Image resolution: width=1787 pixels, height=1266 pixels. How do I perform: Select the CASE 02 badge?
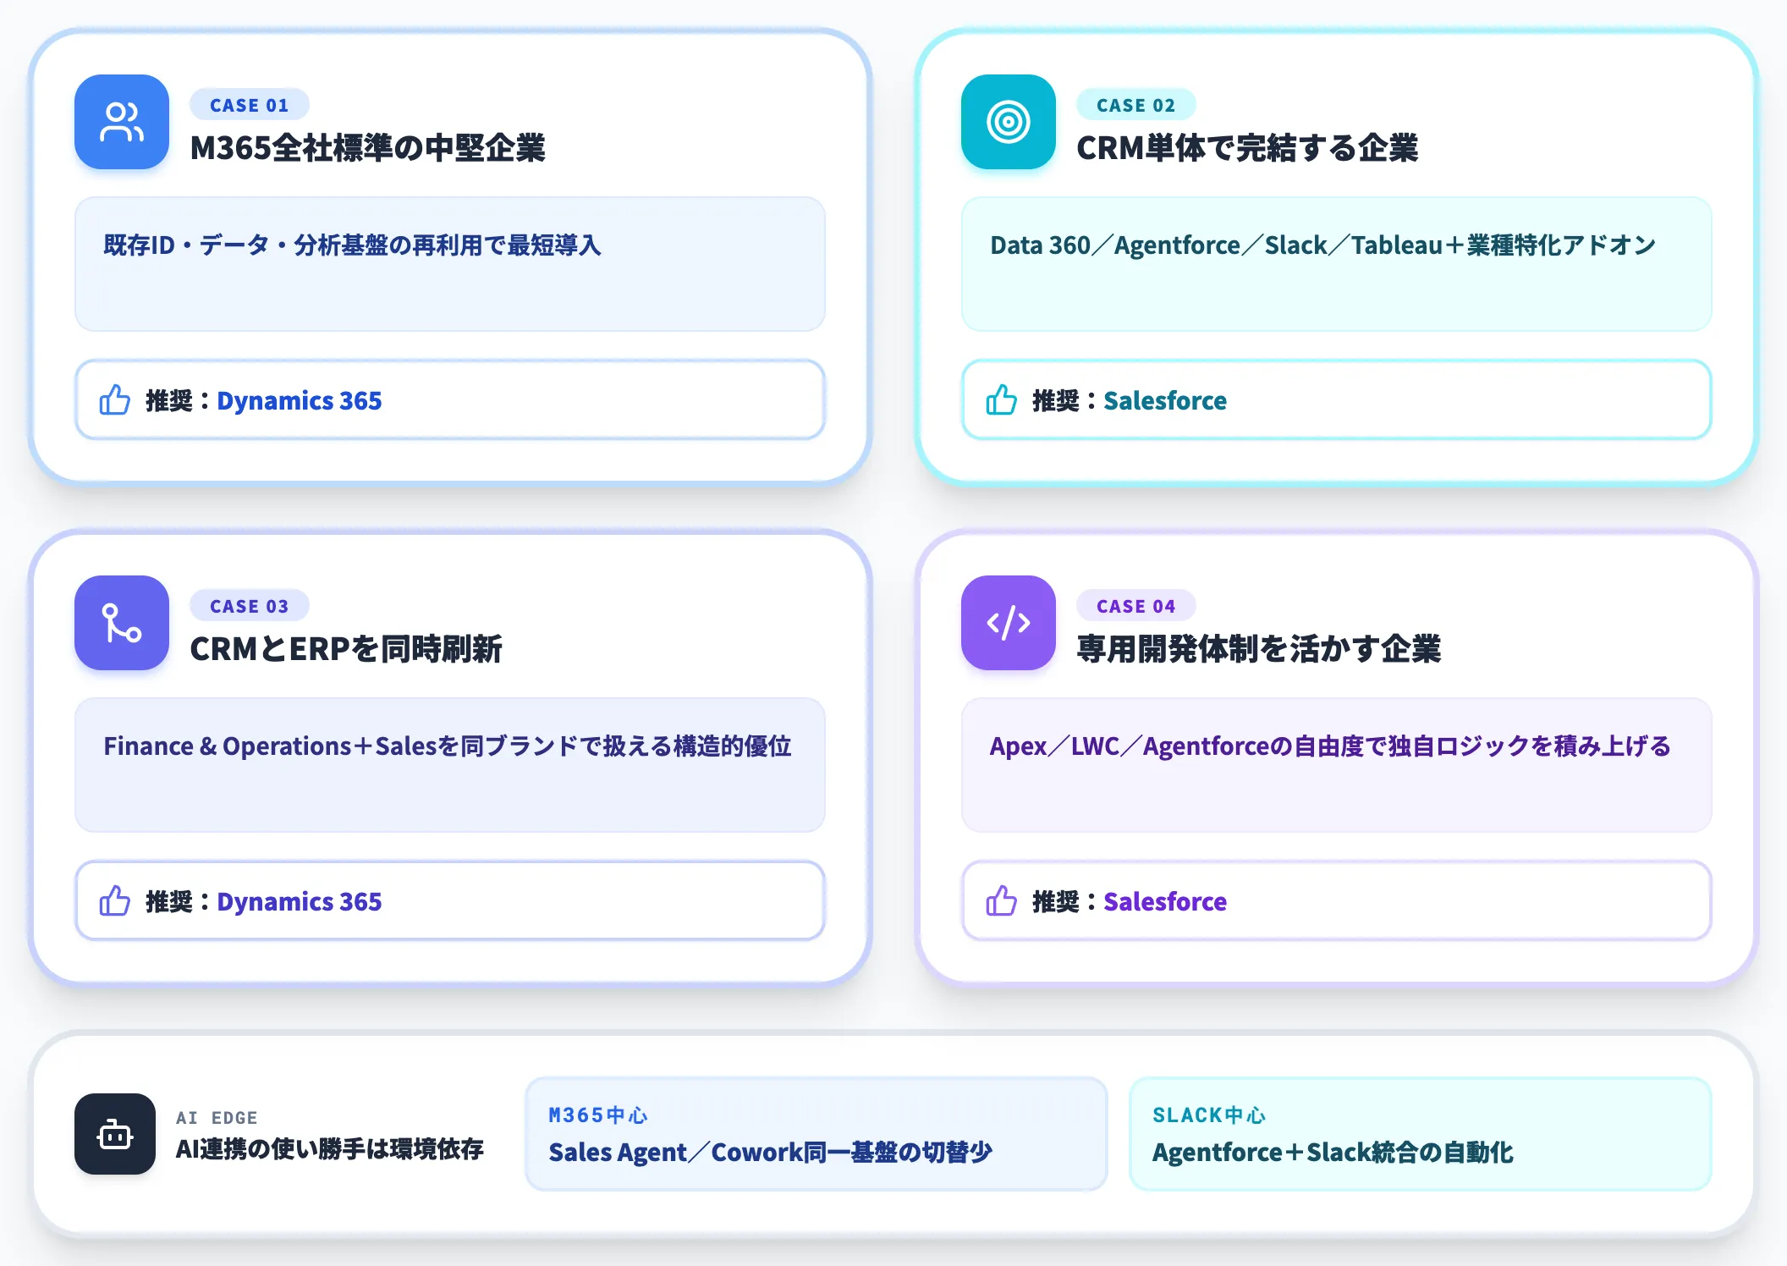[x=1136, y=105]
